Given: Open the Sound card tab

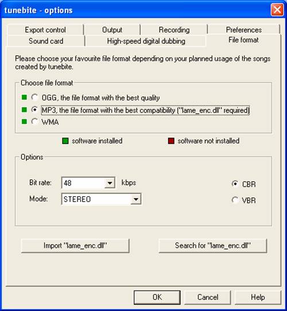Looking at the screenshot, I should click(x=46, y=41).
